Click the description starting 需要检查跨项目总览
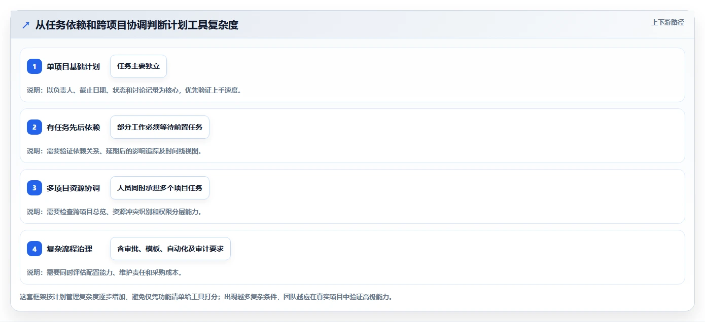Screen dimensions: 705x322 pyautogui.click(x=116, y=212)
